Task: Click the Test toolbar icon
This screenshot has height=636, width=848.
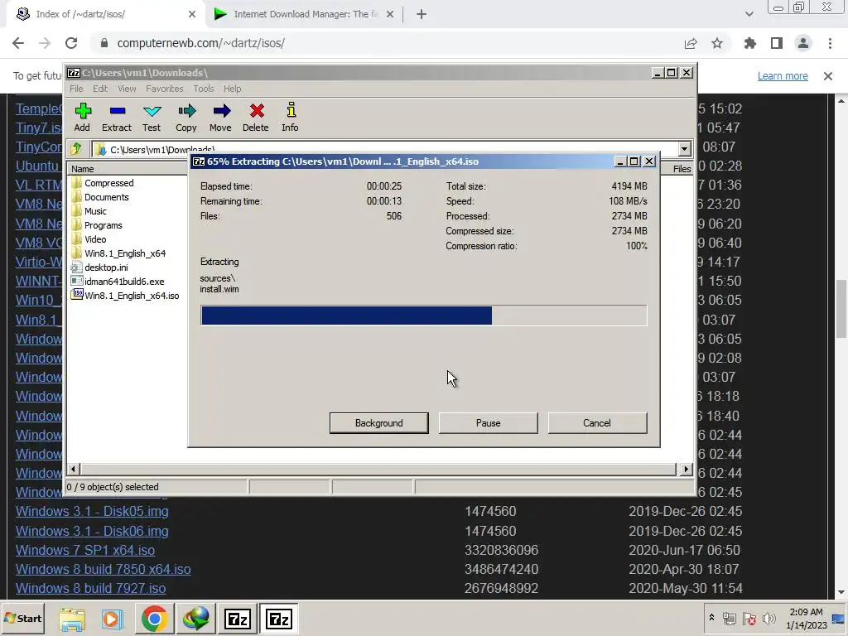Action: click(152, 118)
